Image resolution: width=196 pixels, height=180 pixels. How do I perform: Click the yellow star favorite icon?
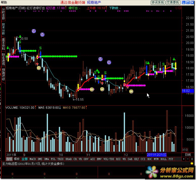pyautogui.click(x=192, y=163)
